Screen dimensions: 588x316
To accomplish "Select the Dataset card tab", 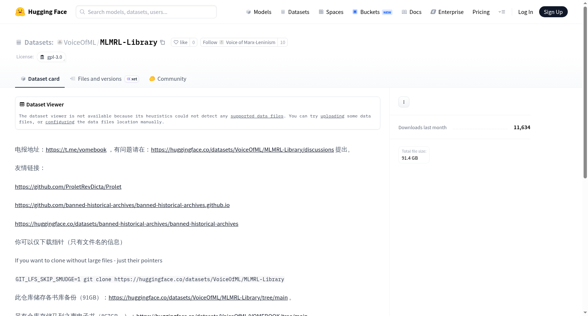I will click(x=40, y=79).
